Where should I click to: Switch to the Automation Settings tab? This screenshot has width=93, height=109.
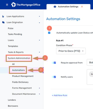click(x=68, y=6)
